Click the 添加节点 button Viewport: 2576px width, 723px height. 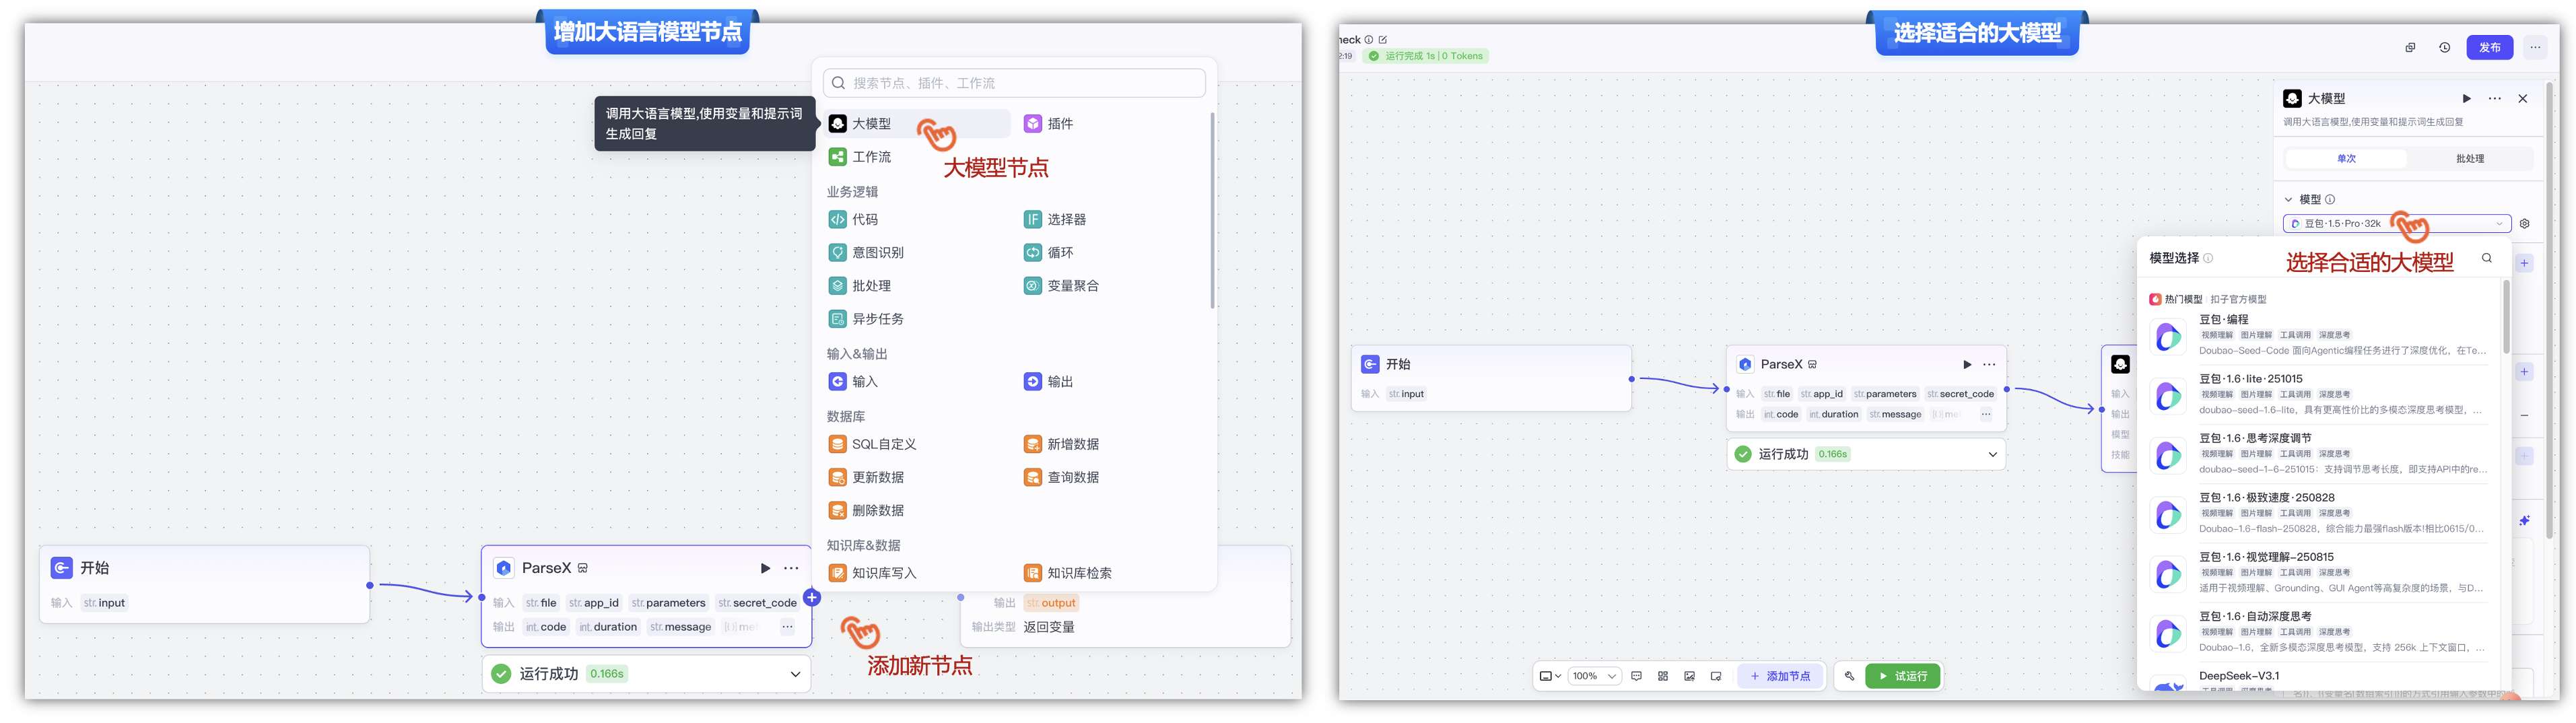pos(1780,677)
